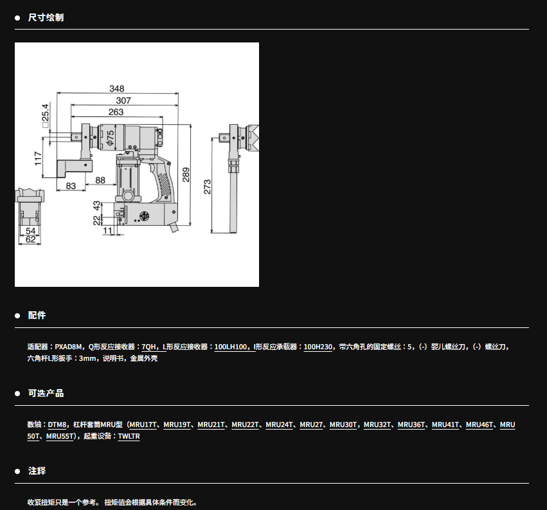Image resolution: width=547 pixels, height=510 pixels.
Task: Open the MRU21T socket link
Action: click(211, 425)
